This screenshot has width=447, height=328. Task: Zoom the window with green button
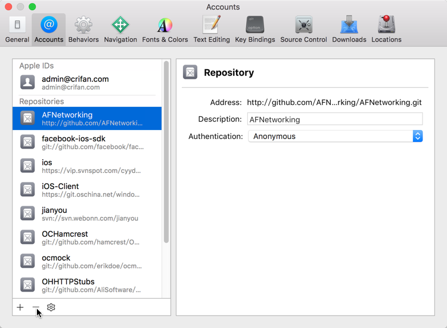(32, 7)
